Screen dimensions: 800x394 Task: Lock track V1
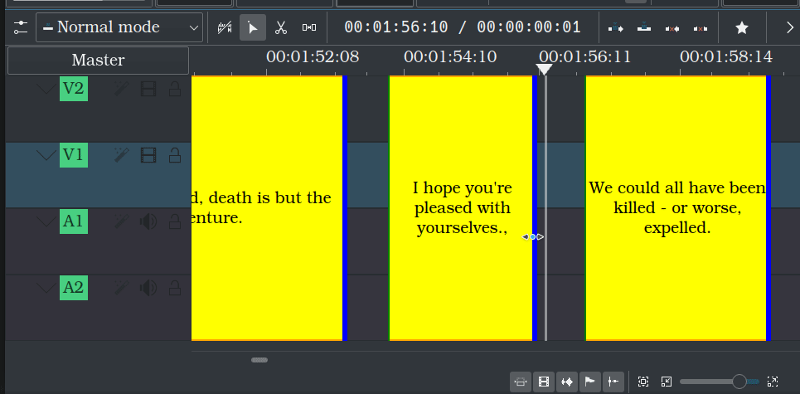tap(174, 155)
